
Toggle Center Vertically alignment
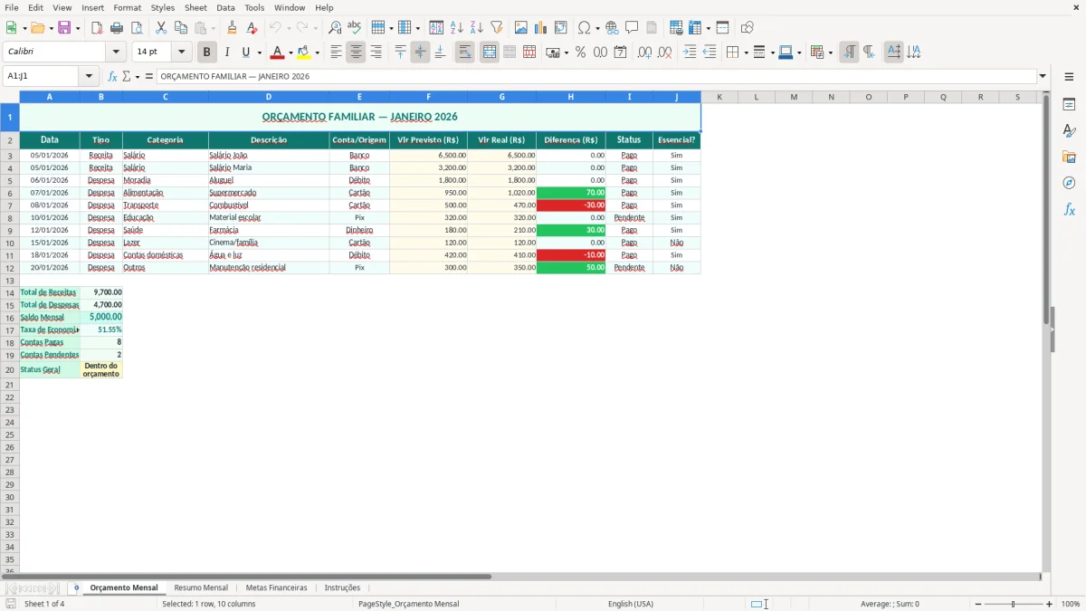(x=420, y=53)
